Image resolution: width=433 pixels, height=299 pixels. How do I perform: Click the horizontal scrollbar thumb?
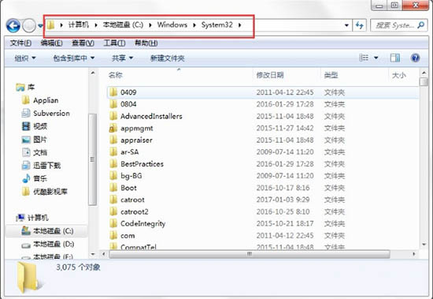pos(250,254)
